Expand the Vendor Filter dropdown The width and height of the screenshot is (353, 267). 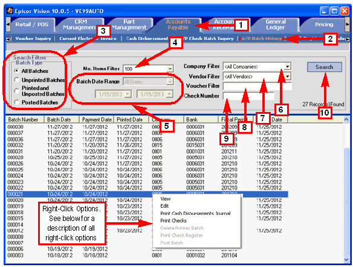click(287, 76)
